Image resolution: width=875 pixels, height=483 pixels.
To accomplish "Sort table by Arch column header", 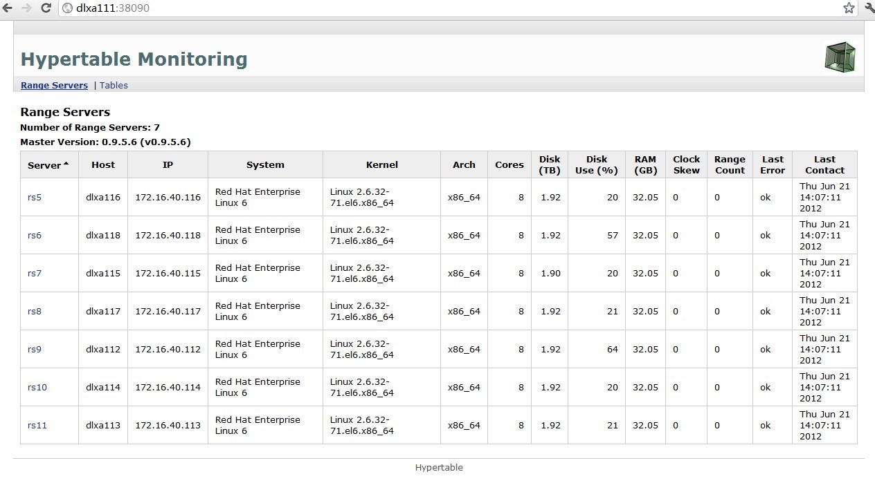I will (464, 165).
